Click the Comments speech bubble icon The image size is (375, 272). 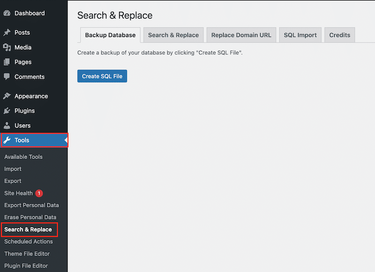click(x=7, y=76)
